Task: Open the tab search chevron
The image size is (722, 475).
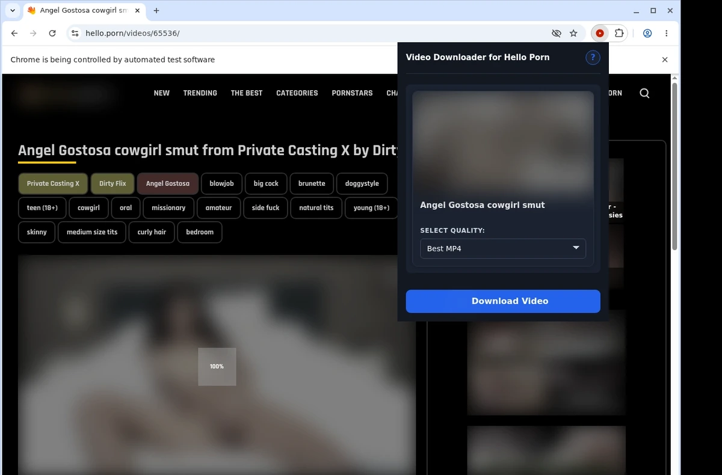Action: point(13,11)
